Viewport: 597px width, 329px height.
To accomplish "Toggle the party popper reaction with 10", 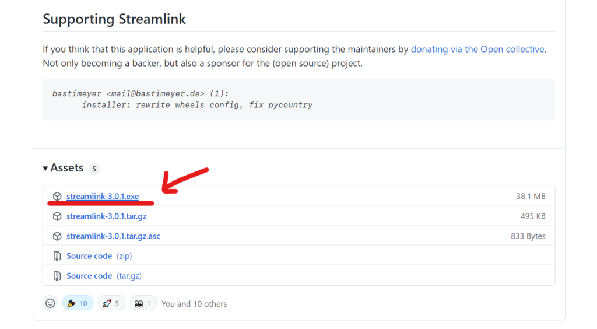I will 78,303.
